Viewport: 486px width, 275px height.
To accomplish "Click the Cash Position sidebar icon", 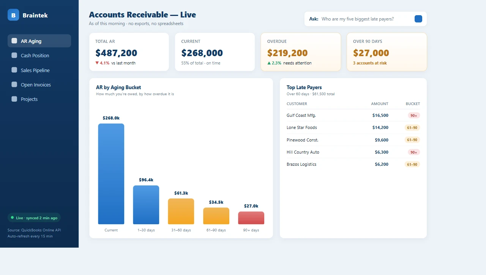I will point(14,55).
